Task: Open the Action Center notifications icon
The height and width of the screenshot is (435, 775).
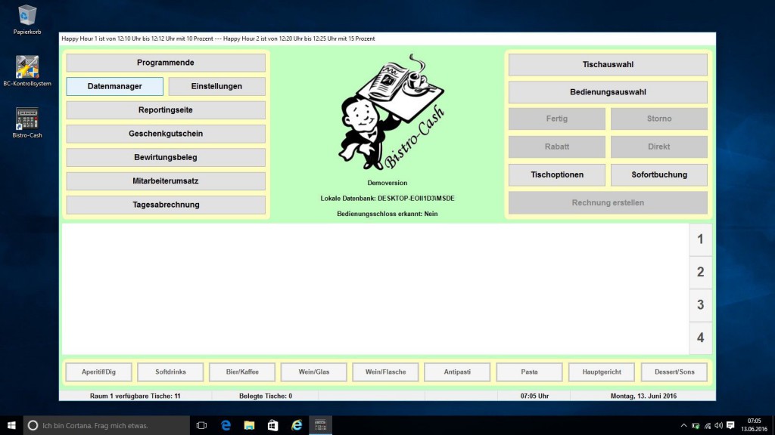Action: coord(730,425)
